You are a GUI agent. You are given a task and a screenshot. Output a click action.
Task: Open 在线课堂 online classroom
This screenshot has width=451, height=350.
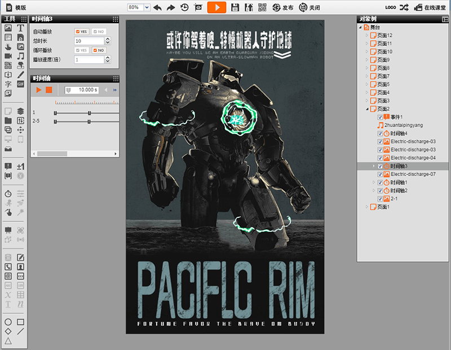pyautogui.click(x=431, y=7)
